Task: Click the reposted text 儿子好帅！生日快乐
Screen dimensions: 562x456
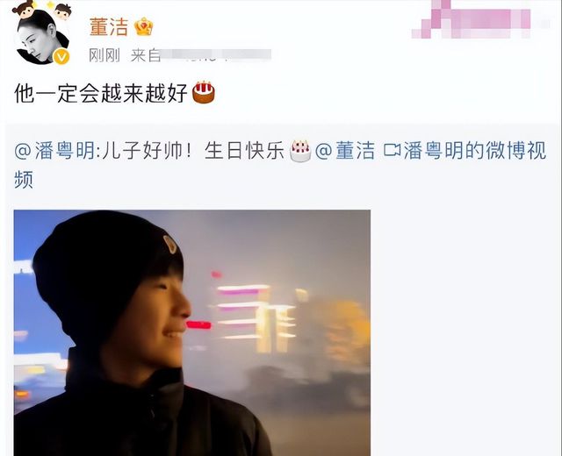Action: (193, 150)
